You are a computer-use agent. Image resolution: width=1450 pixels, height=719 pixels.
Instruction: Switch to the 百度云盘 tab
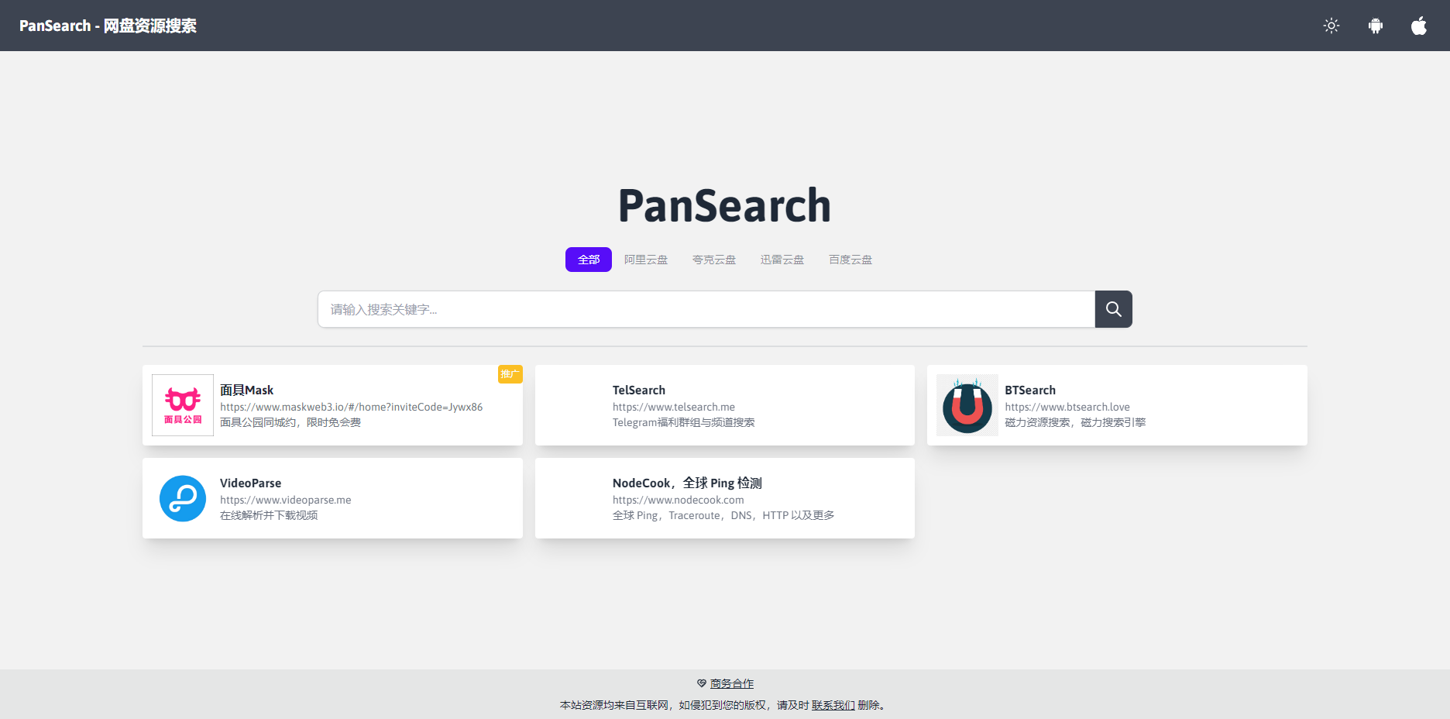(850, 260)
